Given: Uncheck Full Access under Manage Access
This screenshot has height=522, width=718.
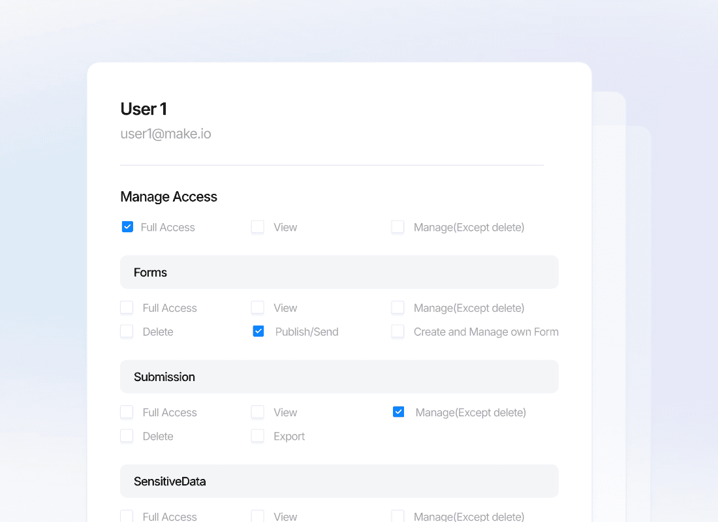Looking at the screenshot, I should [x=127, y=227].
